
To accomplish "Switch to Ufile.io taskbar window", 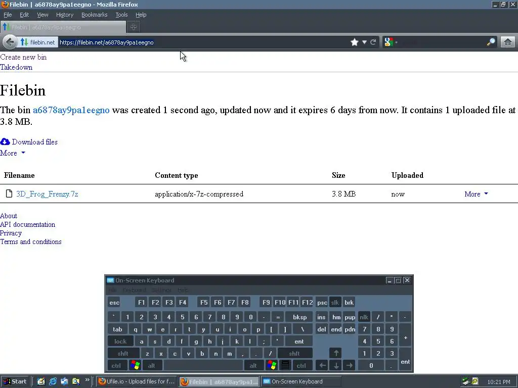I will click(x=137, y=381).
